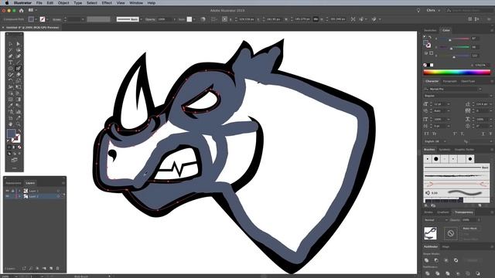Select the Lasso tool
495x278 pixels.
(19, 50)
